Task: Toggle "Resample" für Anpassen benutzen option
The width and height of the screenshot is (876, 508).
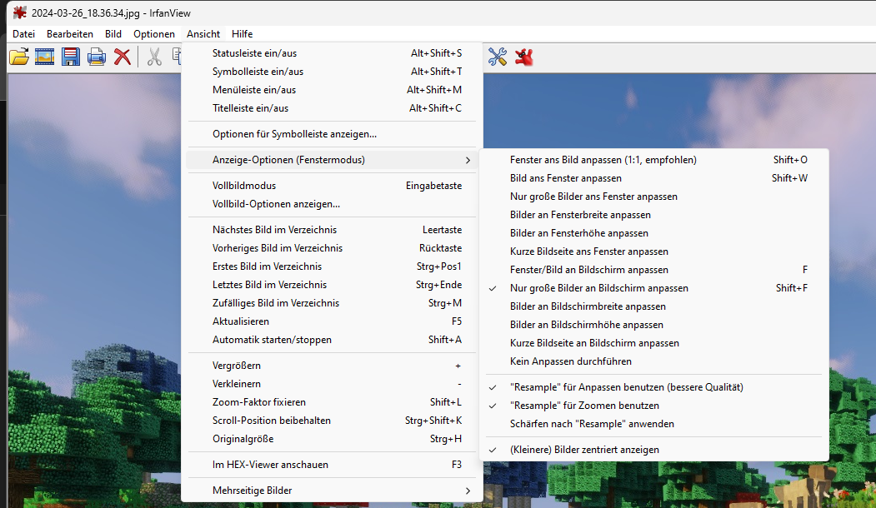Action: pos(653,387)
